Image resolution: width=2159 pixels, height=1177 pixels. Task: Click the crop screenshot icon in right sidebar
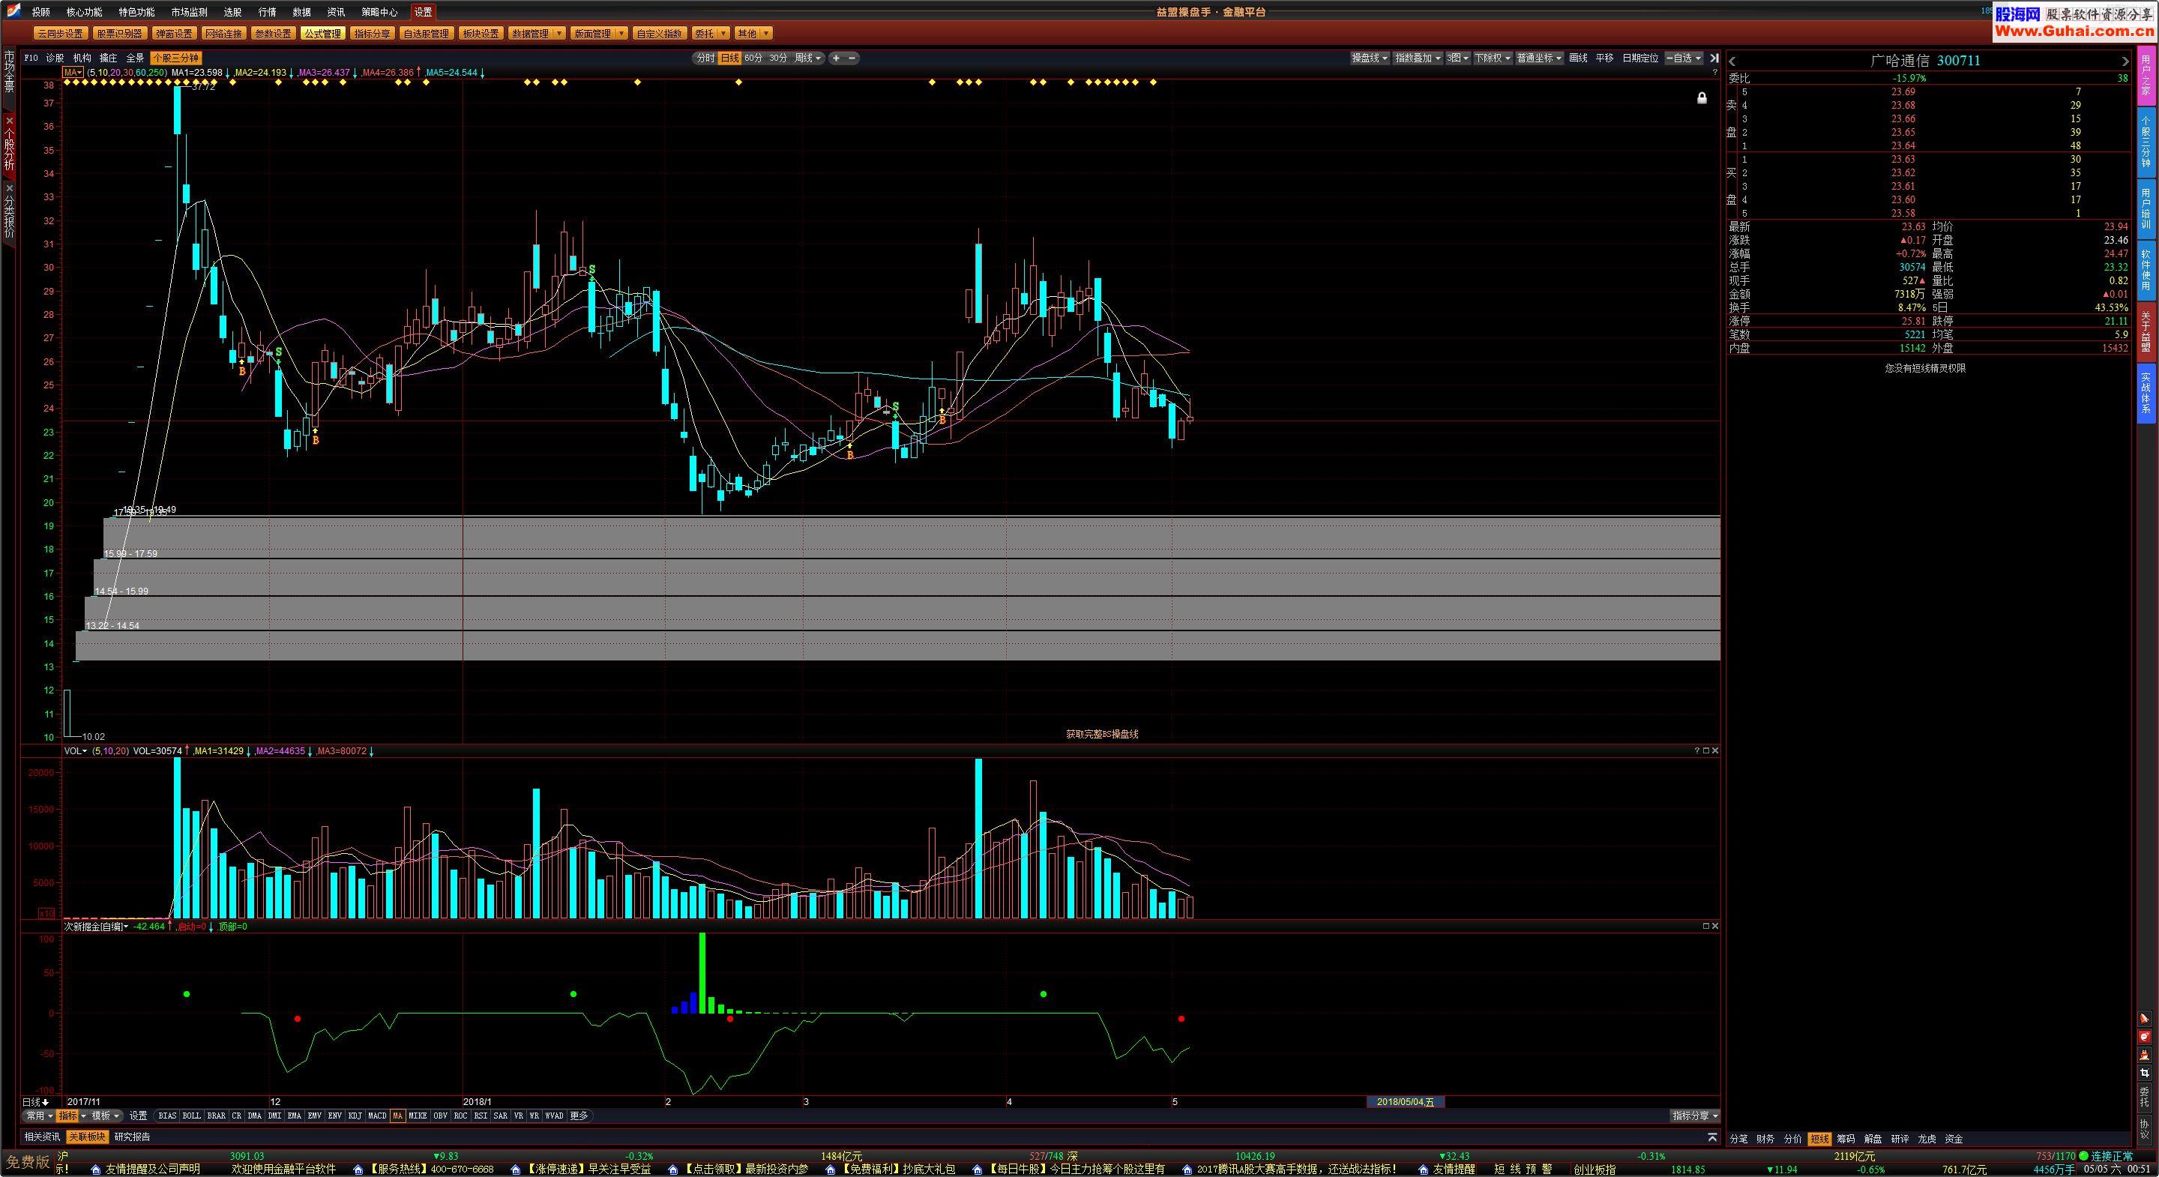(x=2144, y=1073)
